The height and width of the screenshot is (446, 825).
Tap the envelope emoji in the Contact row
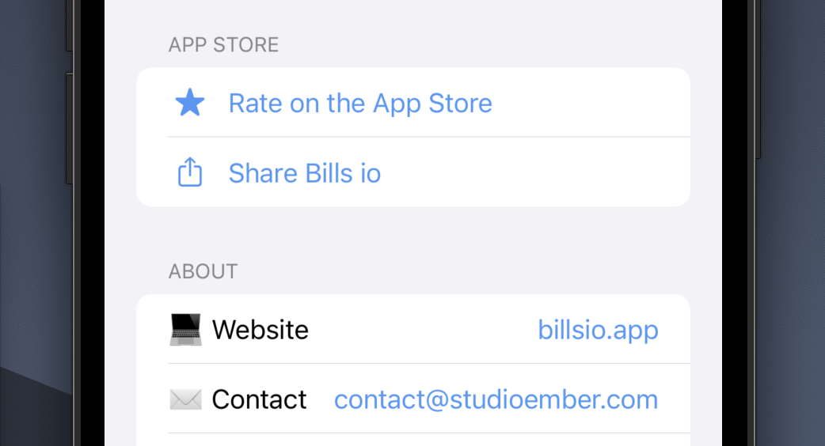click(186, 399)
